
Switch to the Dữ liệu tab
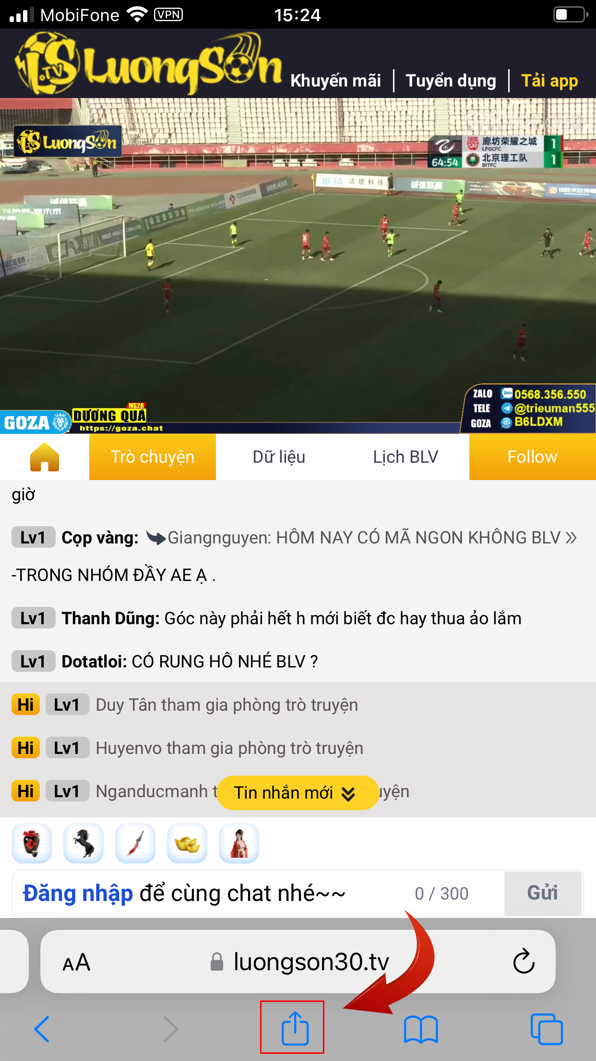coord(279,457)
